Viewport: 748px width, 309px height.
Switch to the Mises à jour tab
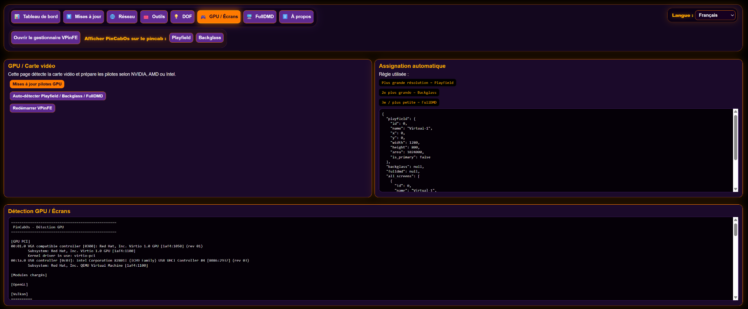point(84,17)
